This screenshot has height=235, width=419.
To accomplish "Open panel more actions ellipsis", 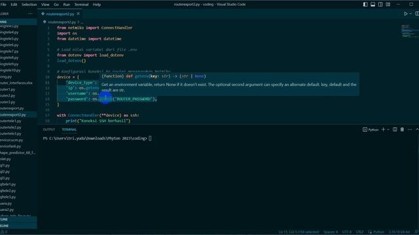I will 410,129.
